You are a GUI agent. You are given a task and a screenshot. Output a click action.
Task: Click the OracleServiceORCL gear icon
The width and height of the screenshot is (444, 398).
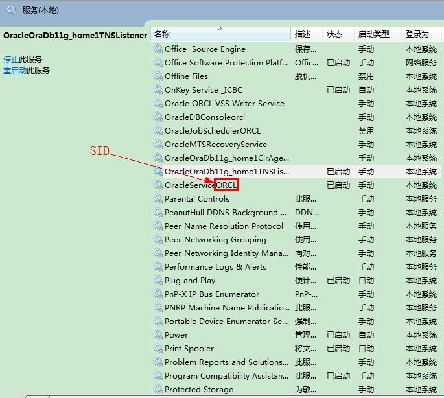(158, 185)
